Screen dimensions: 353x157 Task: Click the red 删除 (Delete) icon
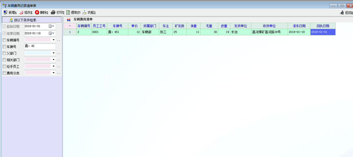pos(37,12)
